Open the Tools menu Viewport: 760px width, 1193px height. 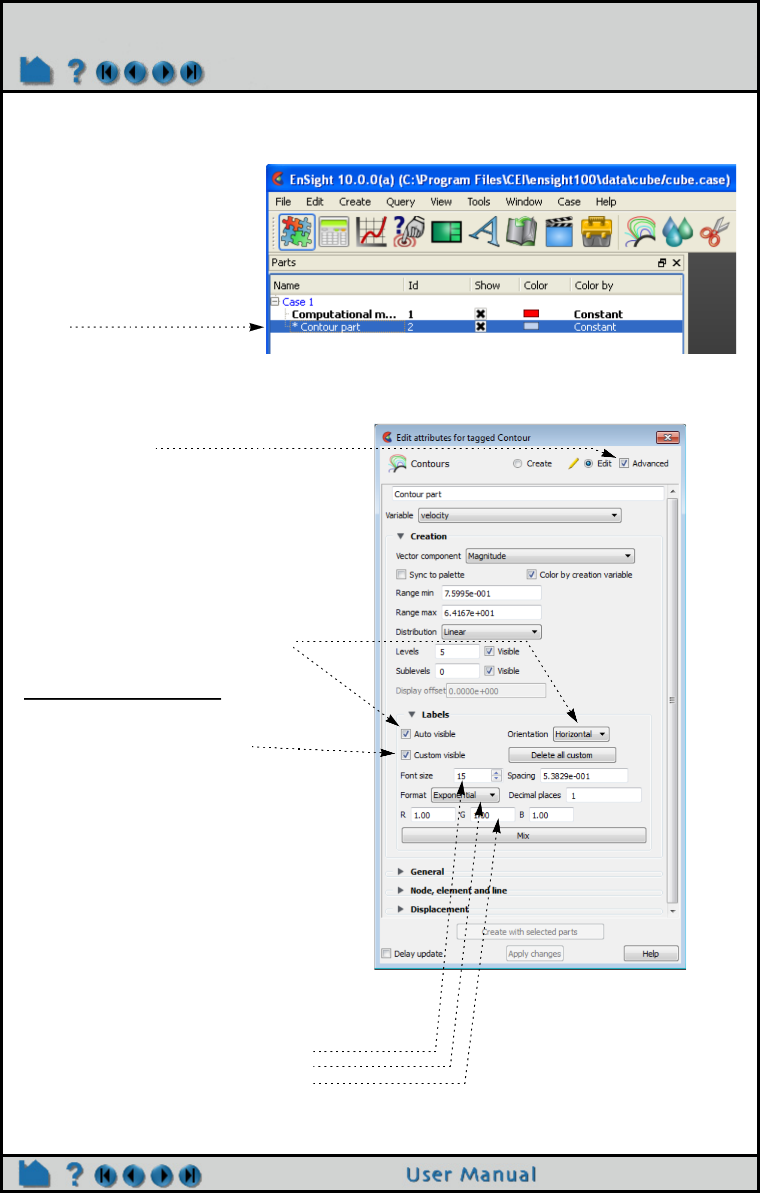(479, 202)
